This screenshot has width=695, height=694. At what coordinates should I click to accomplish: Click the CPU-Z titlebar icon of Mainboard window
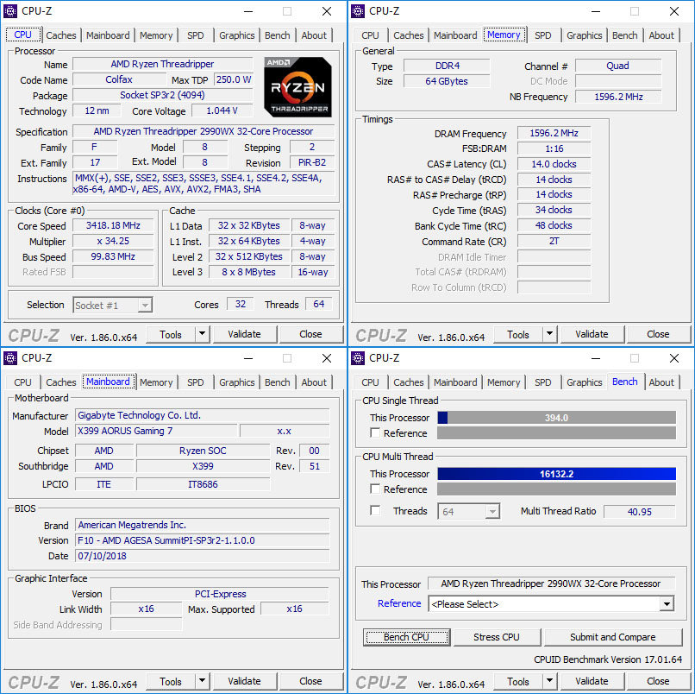pyautogui.click(x=9, y=357)
